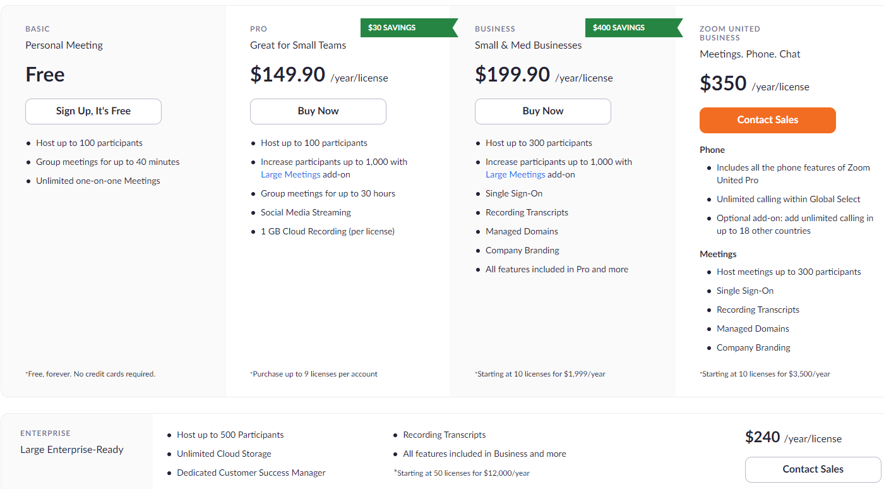Click the $30 SAVINGS badge
This screenshot has height=489, width=884.
[x=391, y=28]
